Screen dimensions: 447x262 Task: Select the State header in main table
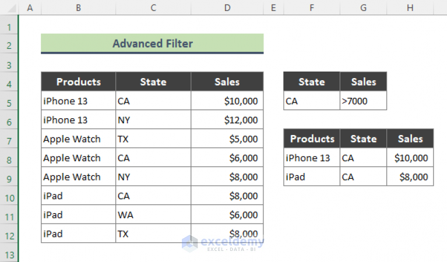(153, 82)
